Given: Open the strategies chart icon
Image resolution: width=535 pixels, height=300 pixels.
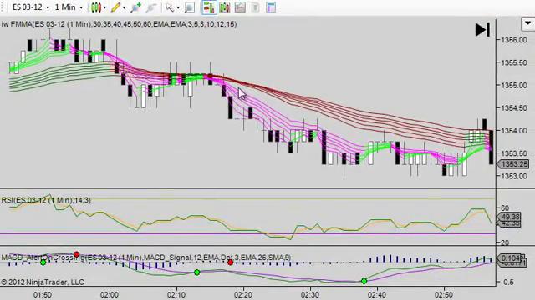Looking at the screenshot, I should click(x=240, y=7).
